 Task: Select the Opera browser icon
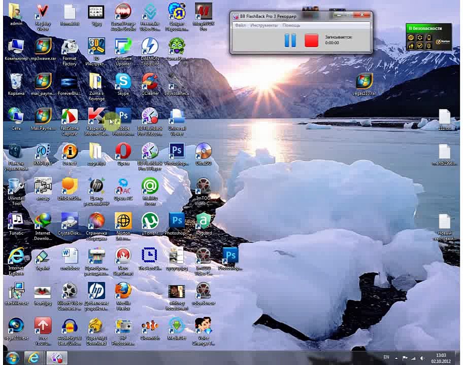[123, 154]
